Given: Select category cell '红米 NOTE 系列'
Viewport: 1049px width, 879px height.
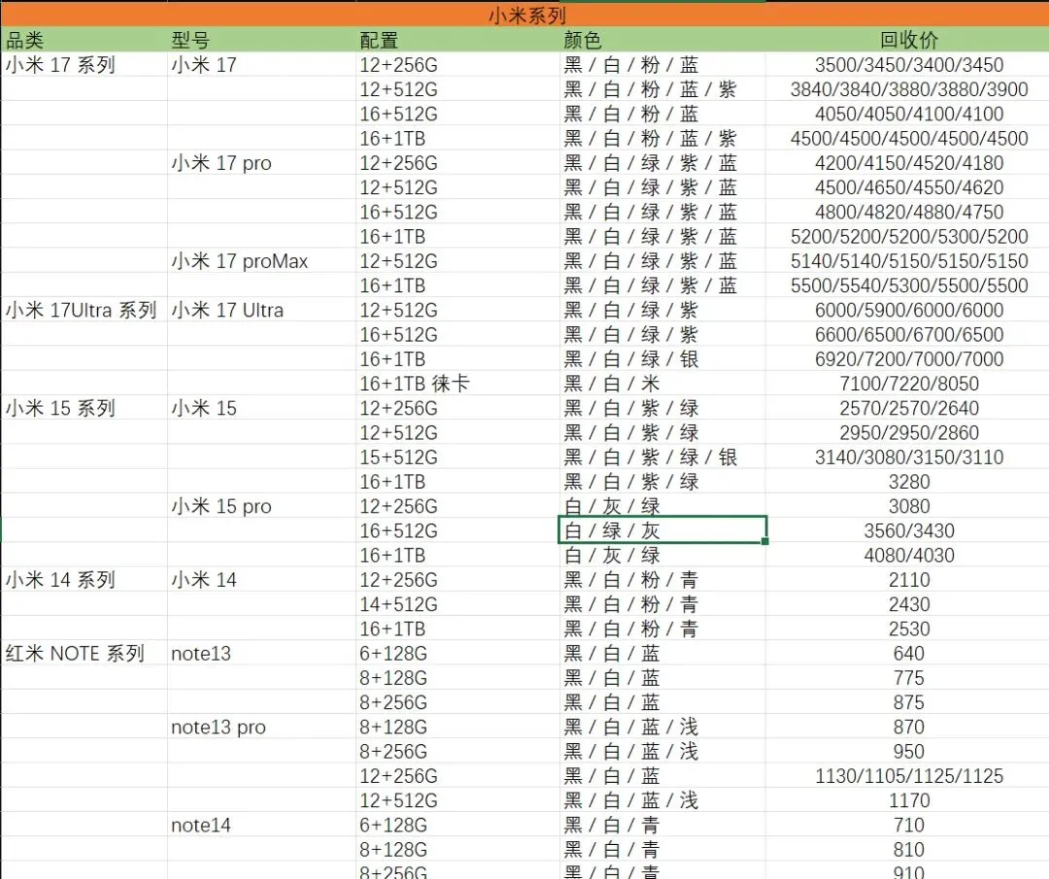Looking at the screenshot, I should click(84, 654).
